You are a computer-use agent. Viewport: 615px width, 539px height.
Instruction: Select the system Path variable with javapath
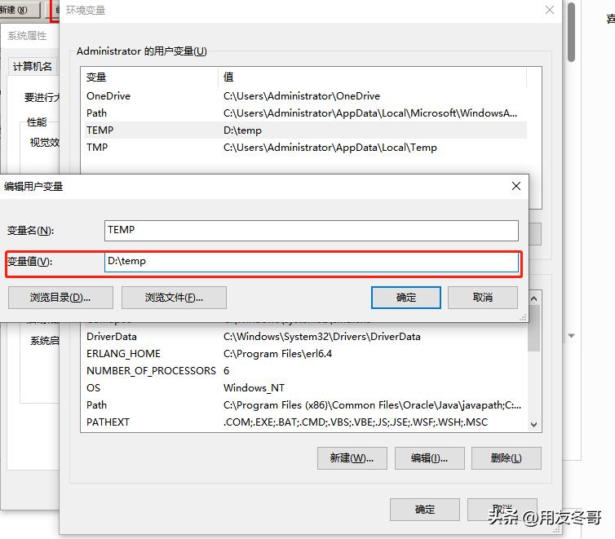pyautogui.click(x=306, y=405)
